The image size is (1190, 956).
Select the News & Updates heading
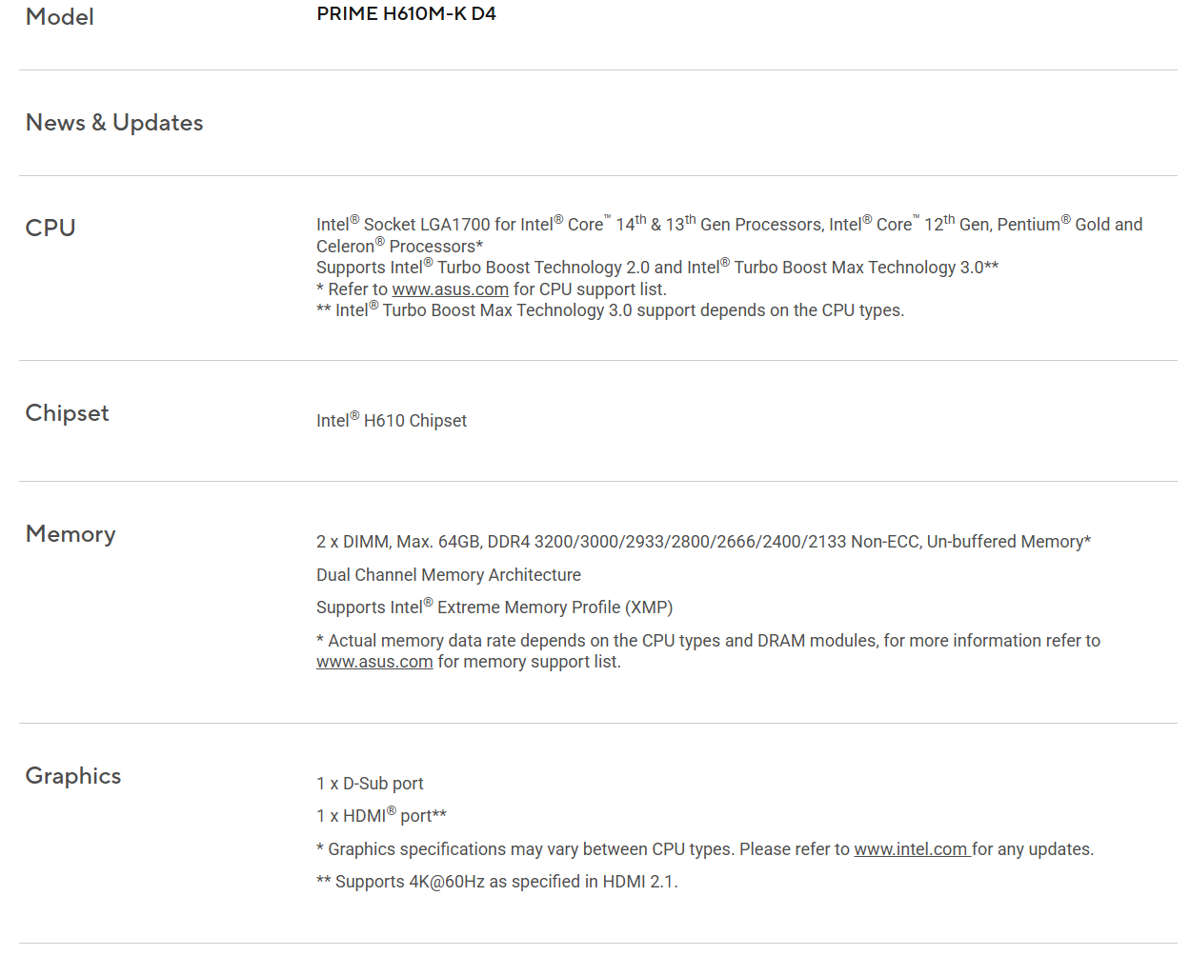click(114, 123)
